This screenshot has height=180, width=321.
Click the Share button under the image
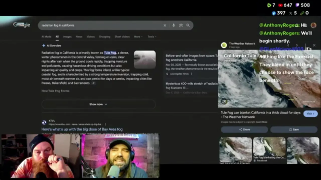[x=244, y=129]
